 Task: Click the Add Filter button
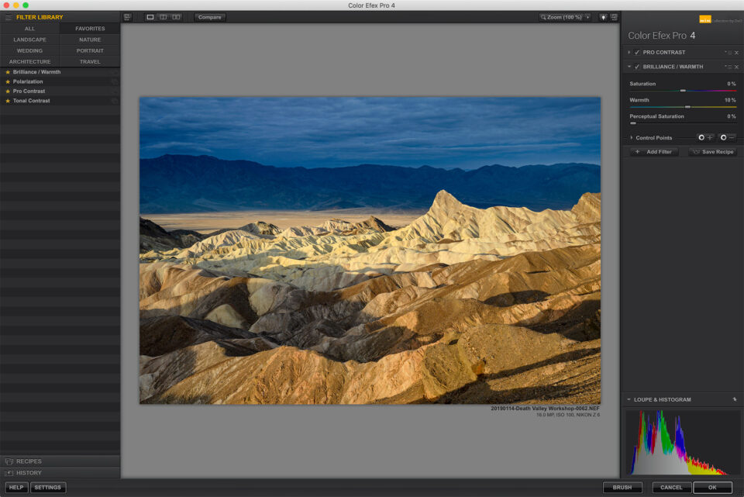click(x=654, y=151)
